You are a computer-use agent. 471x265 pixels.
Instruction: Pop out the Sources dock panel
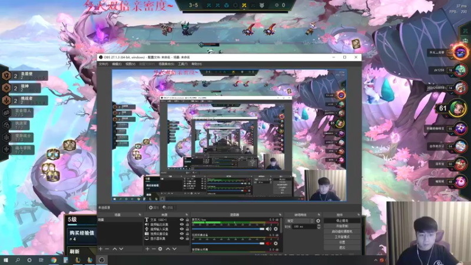[187, 215]
